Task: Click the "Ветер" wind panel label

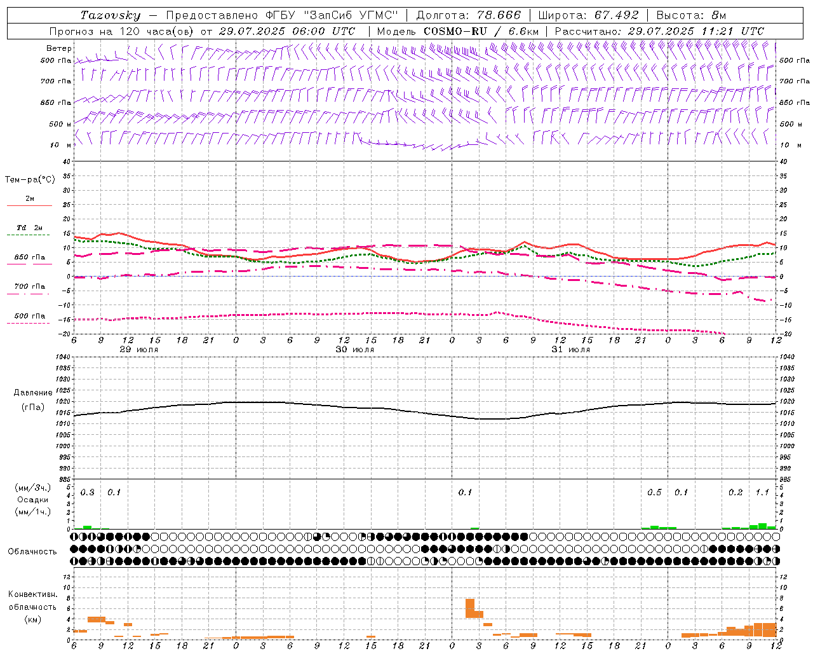Action: (x=59, y=48)
